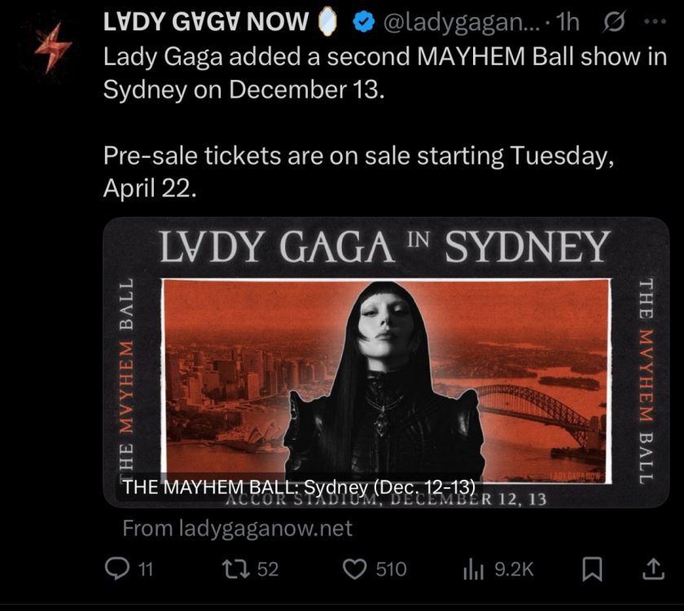Viewport: 684px width, 611px height.
Task: Open the reply comment icon
Action: point(117,569)
